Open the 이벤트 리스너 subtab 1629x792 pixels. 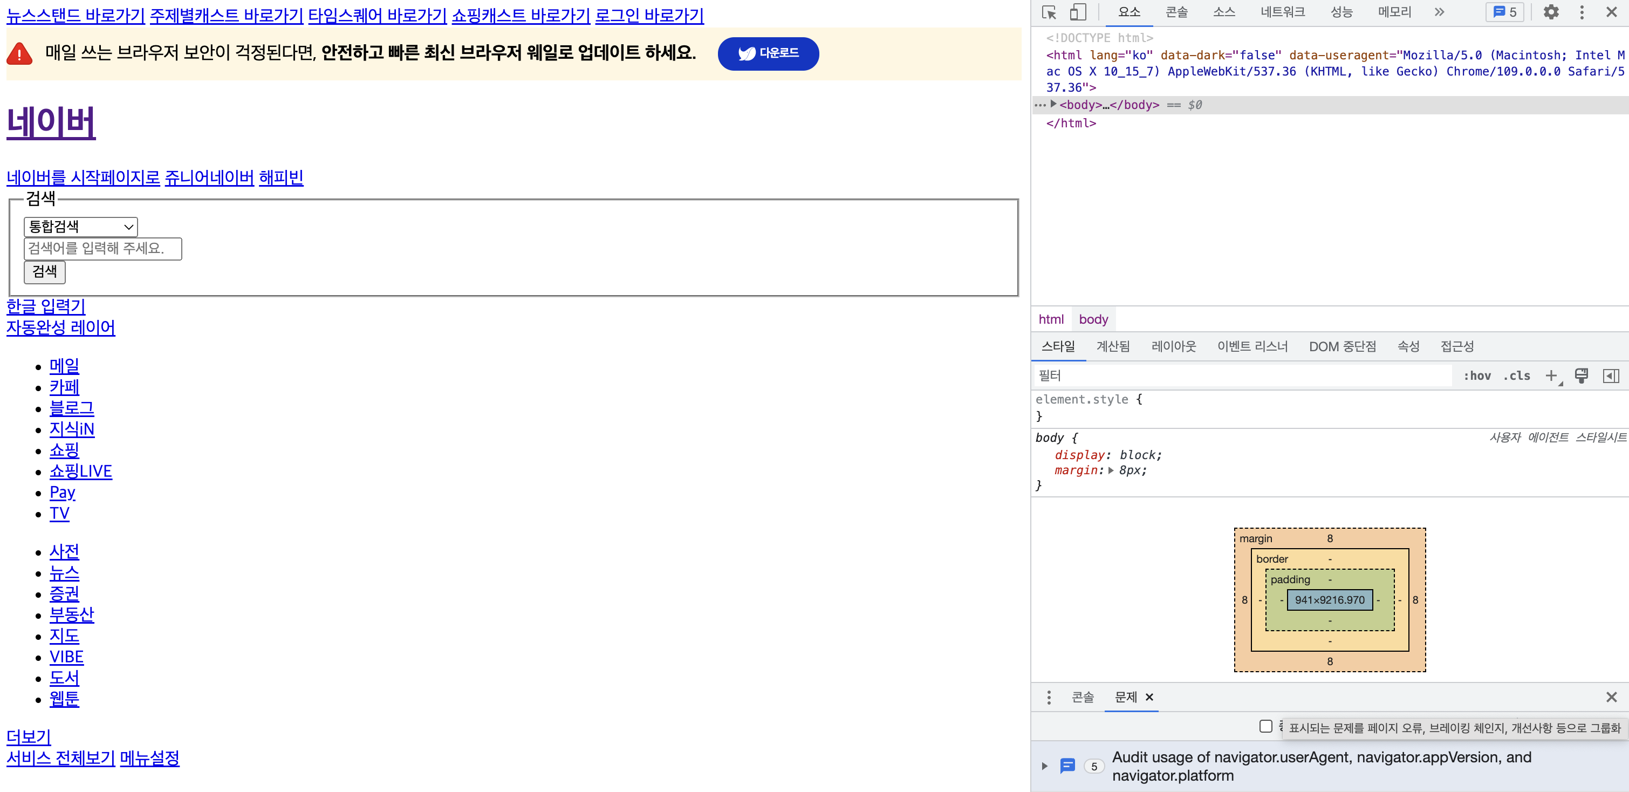click(x=1252, y=346)
